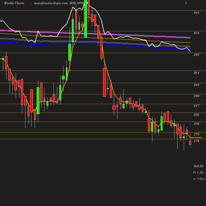Select the 'V: 1.16' volume text
Image resolution: width=206 pixels, height=206 pixels.
pyautogui.click(x=198, y=172)
